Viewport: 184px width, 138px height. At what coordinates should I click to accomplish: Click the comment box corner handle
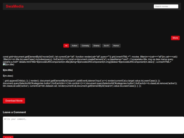[x=183, y=133]
